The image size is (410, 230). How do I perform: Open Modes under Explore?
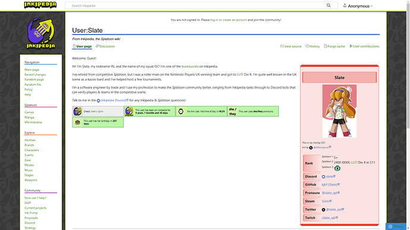(29, 165)
